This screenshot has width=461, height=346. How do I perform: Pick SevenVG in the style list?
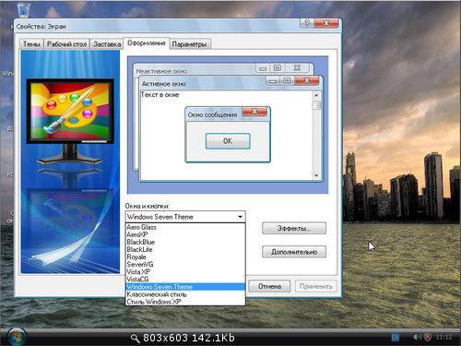pos(185,264)
